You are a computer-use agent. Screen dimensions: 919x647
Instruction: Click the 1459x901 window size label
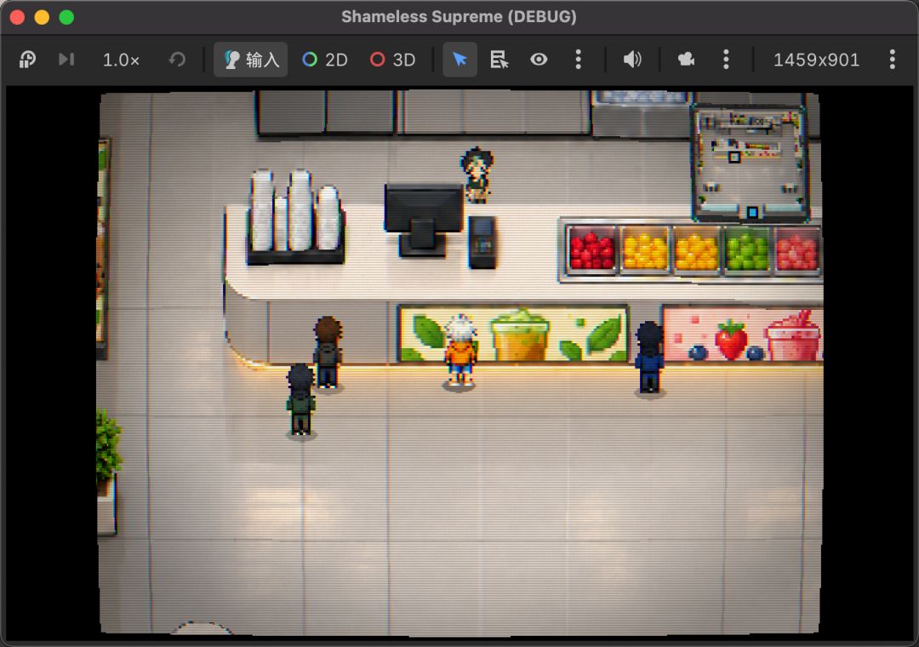(x=816, y=60)
